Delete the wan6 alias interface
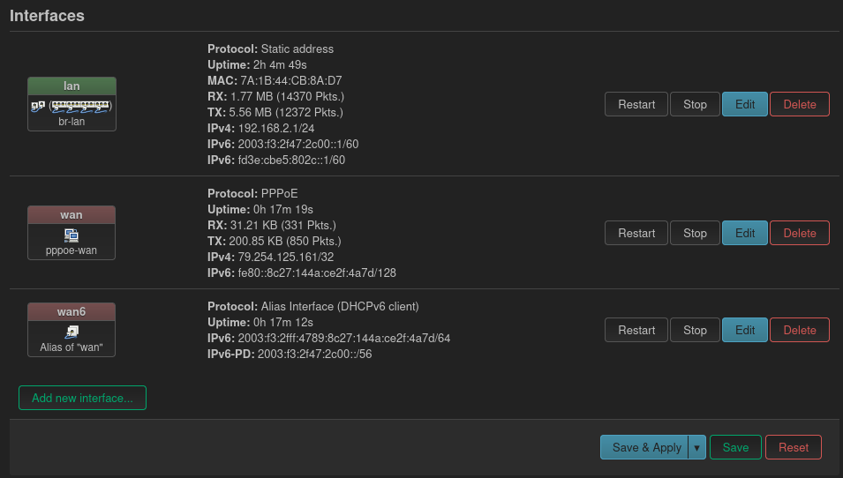Screen dimensions: 843x478 [x=800, y=330]
